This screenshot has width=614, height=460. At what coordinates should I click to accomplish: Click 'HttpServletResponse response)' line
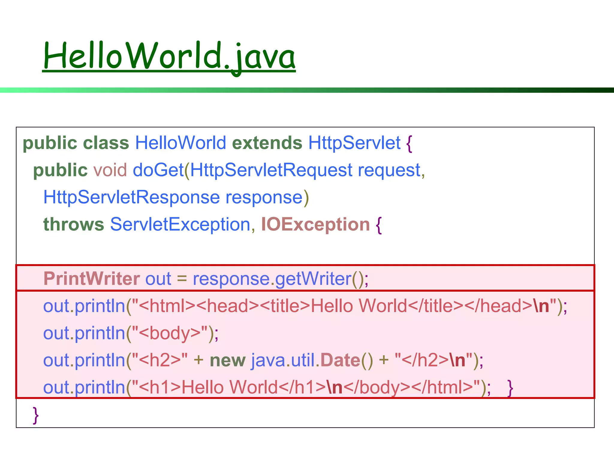coord(176,197)
